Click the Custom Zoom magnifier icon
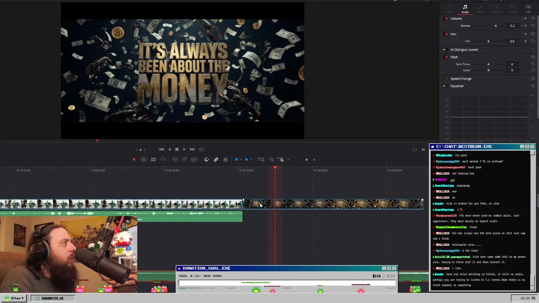Screen dimensions: 539x303 click(x=281, y=159)
